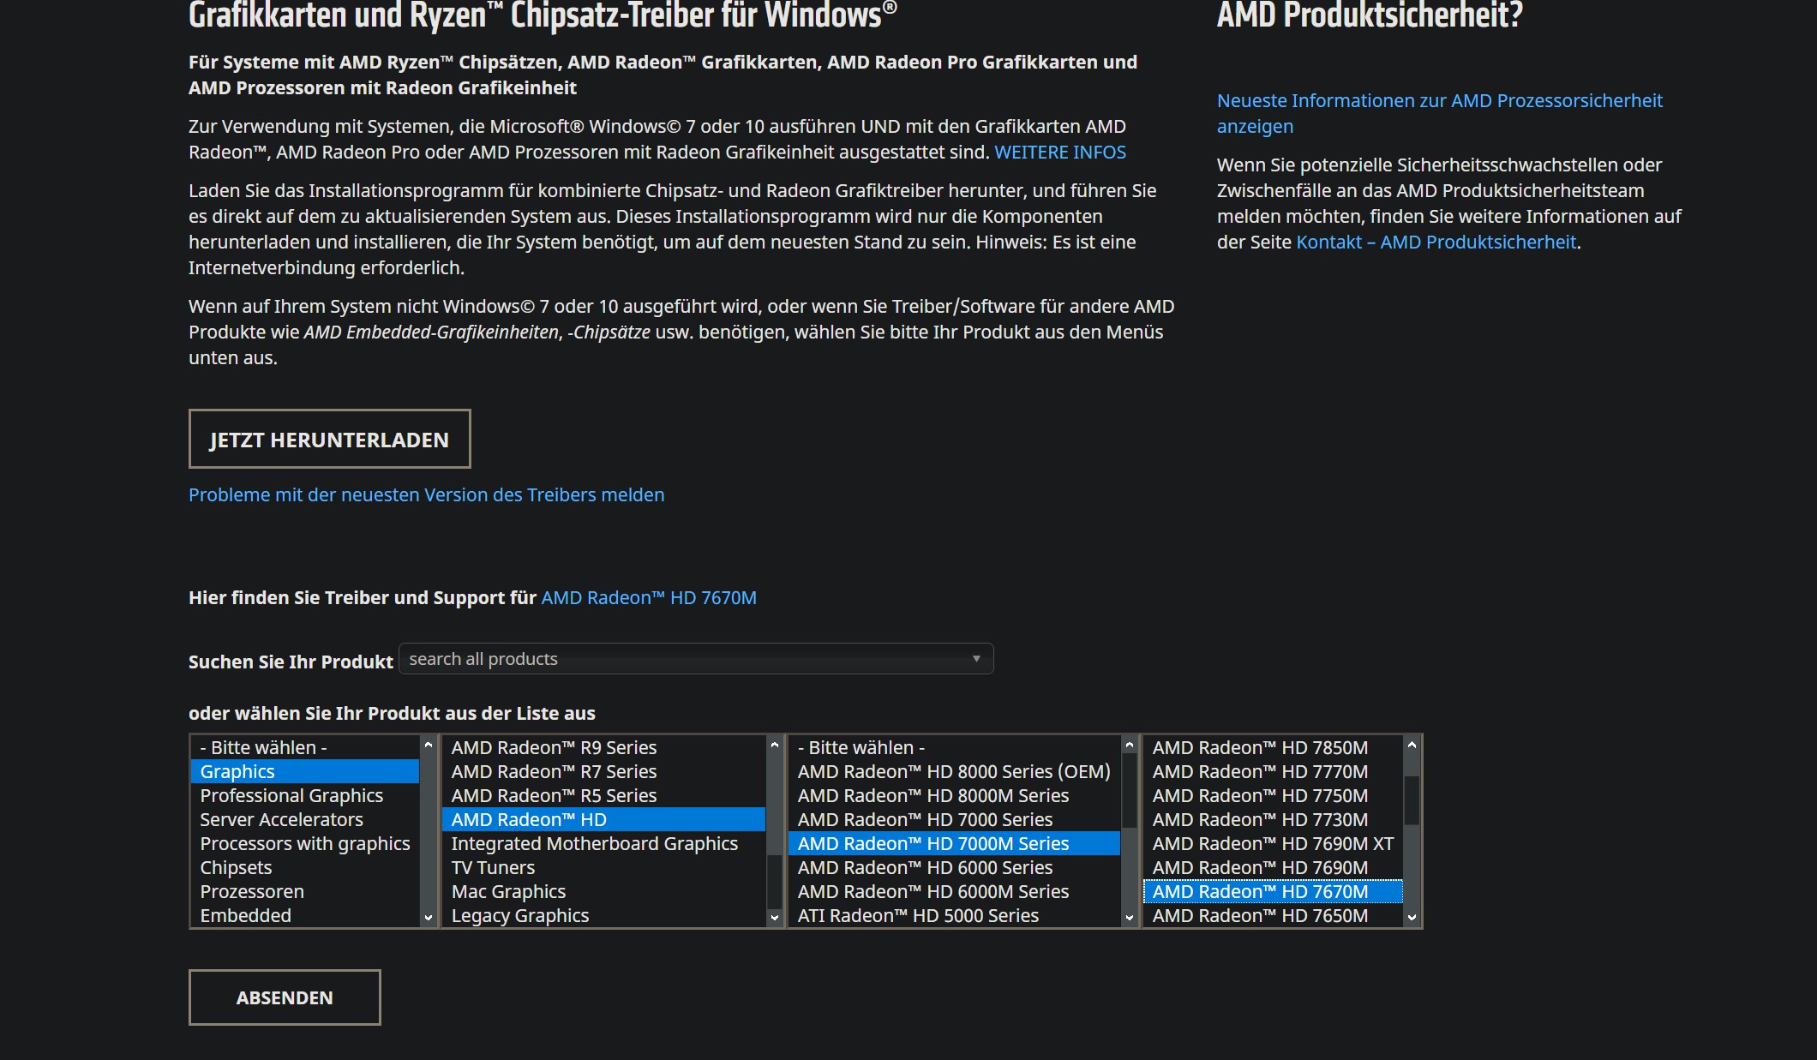Click the JETZT HERUNTERLADEN button
The height and width of the screenshot is (1060, 1817).
[329, 440]
